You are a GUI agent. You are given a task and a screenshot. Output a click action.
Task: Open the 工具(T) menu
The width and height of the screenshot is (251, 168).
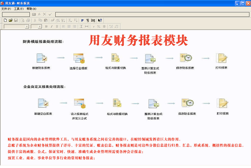[19, 9]
